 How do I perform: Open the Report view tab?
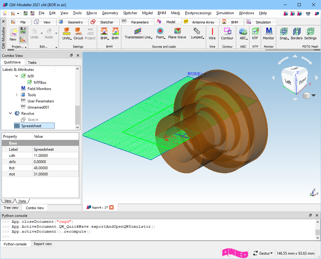pyautogui.click(x=43, y=244)
